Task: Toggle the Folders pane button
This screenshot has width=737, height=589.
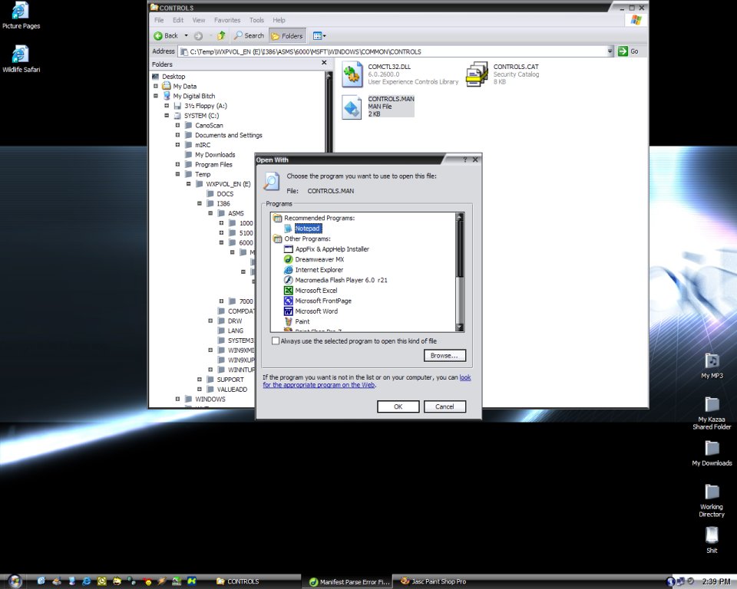Action: [286, 36]
